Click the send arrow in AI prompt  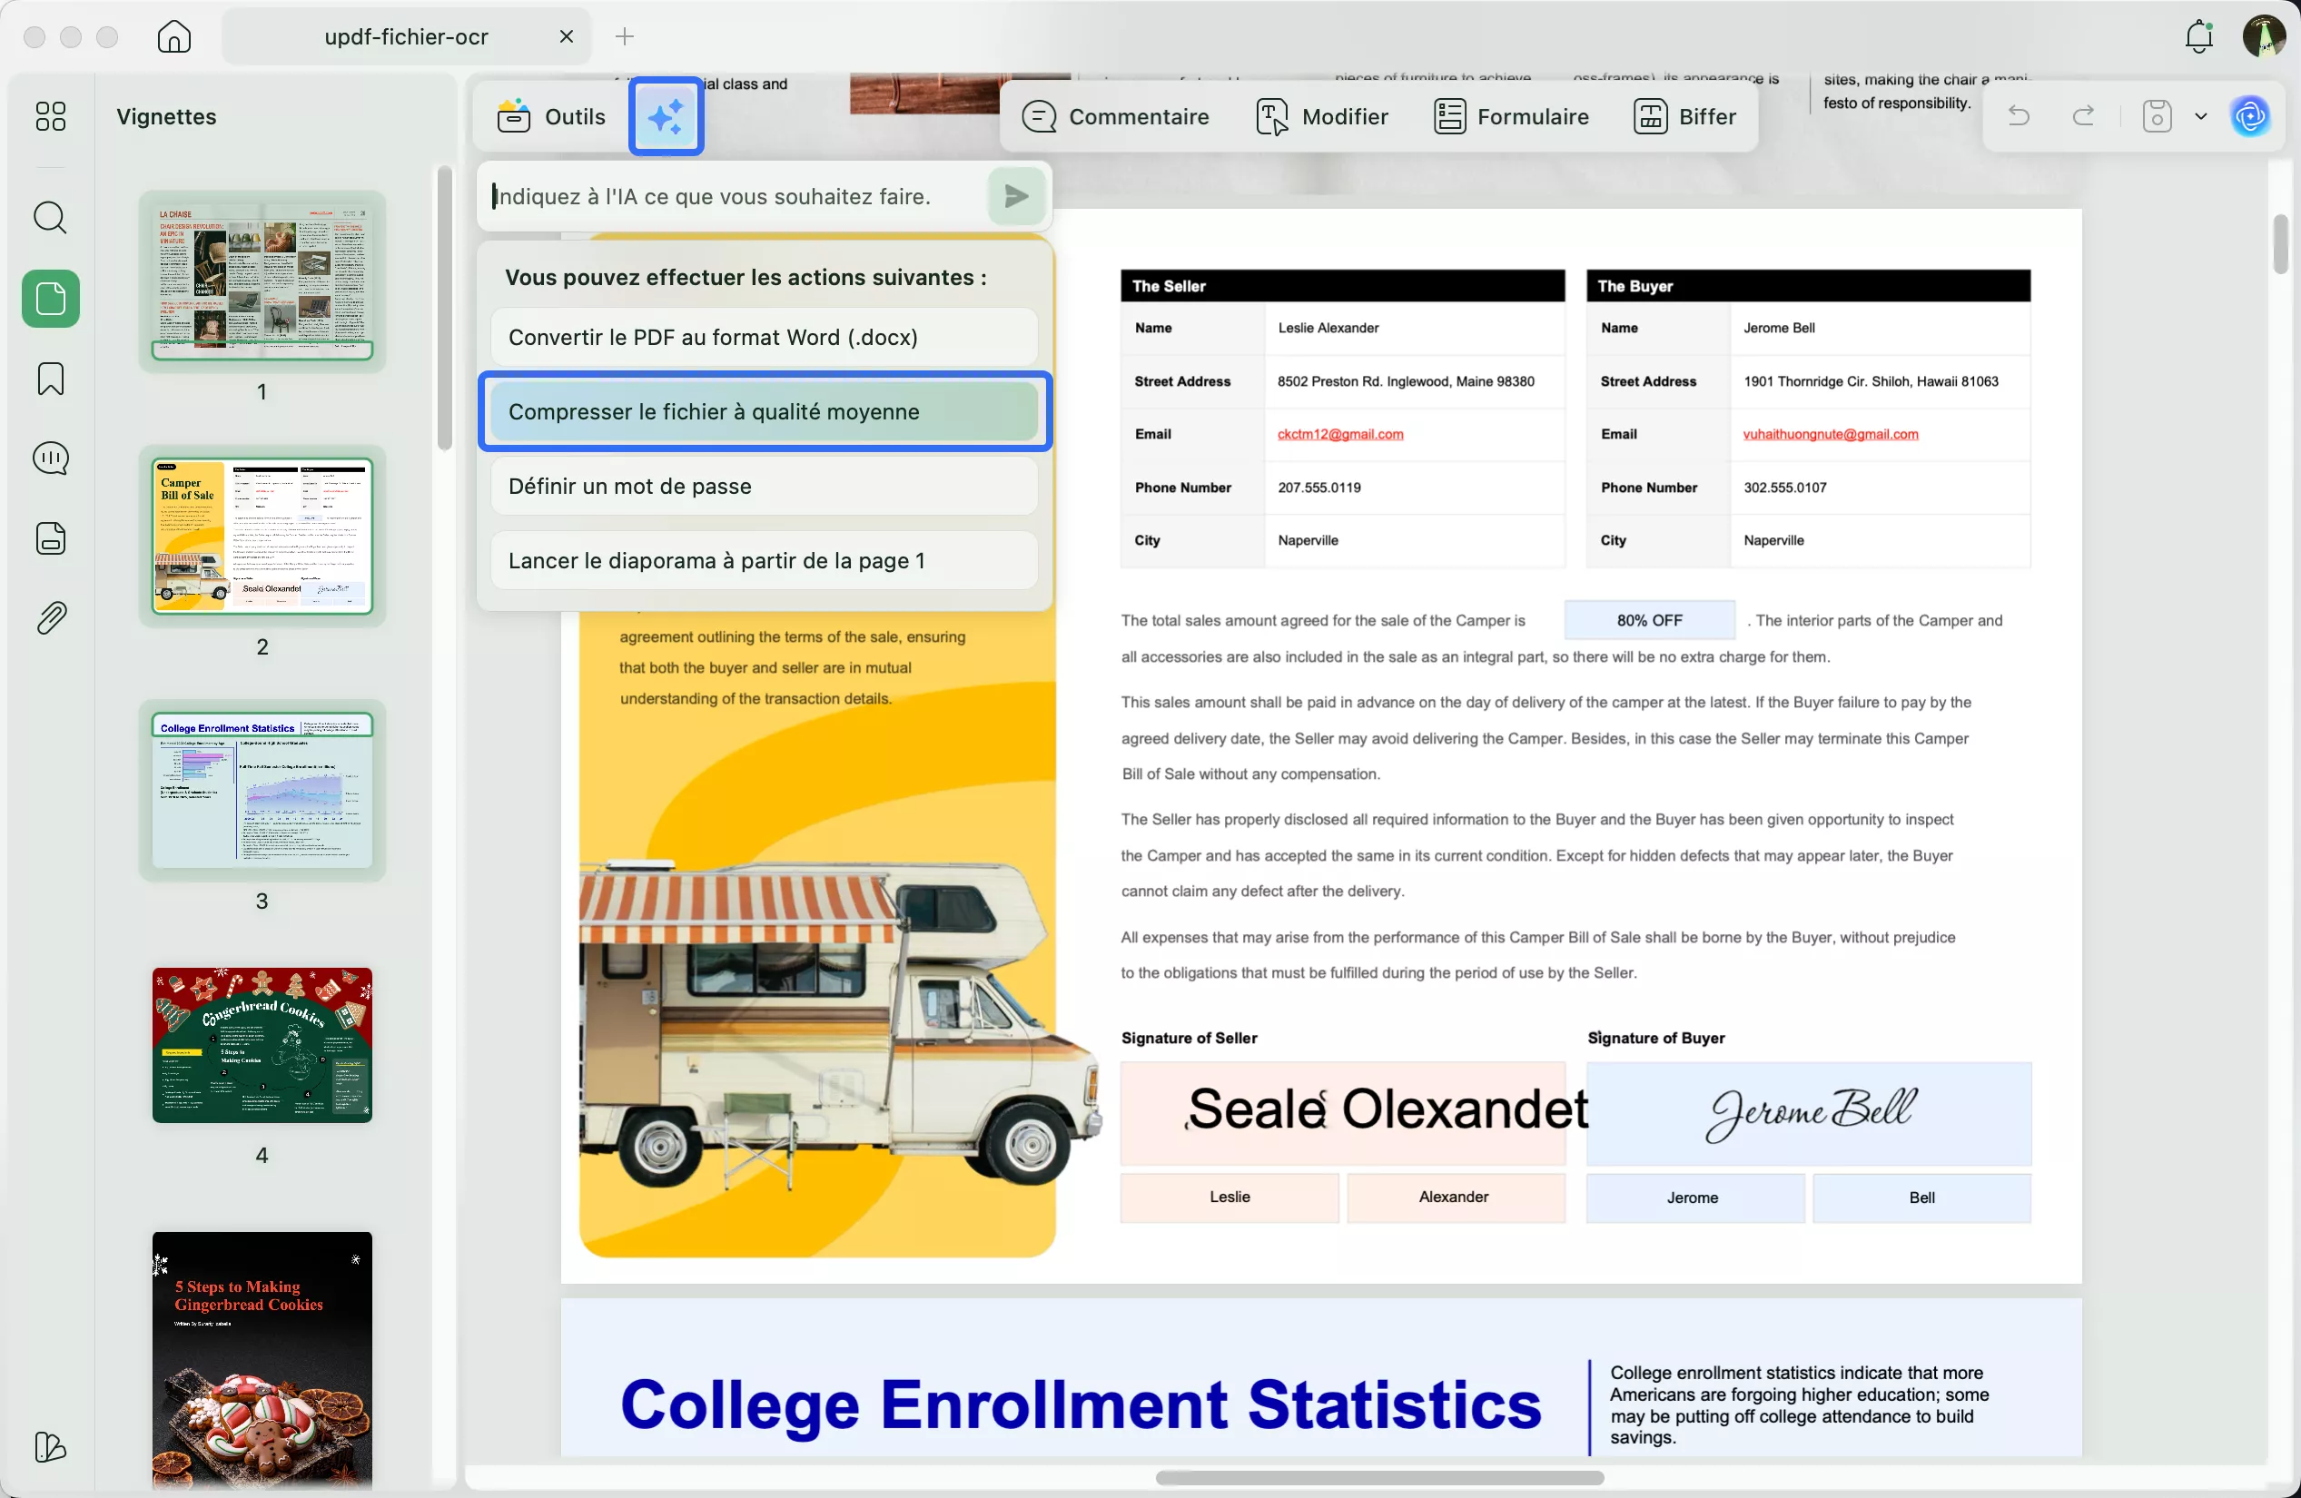(1016, 196)
